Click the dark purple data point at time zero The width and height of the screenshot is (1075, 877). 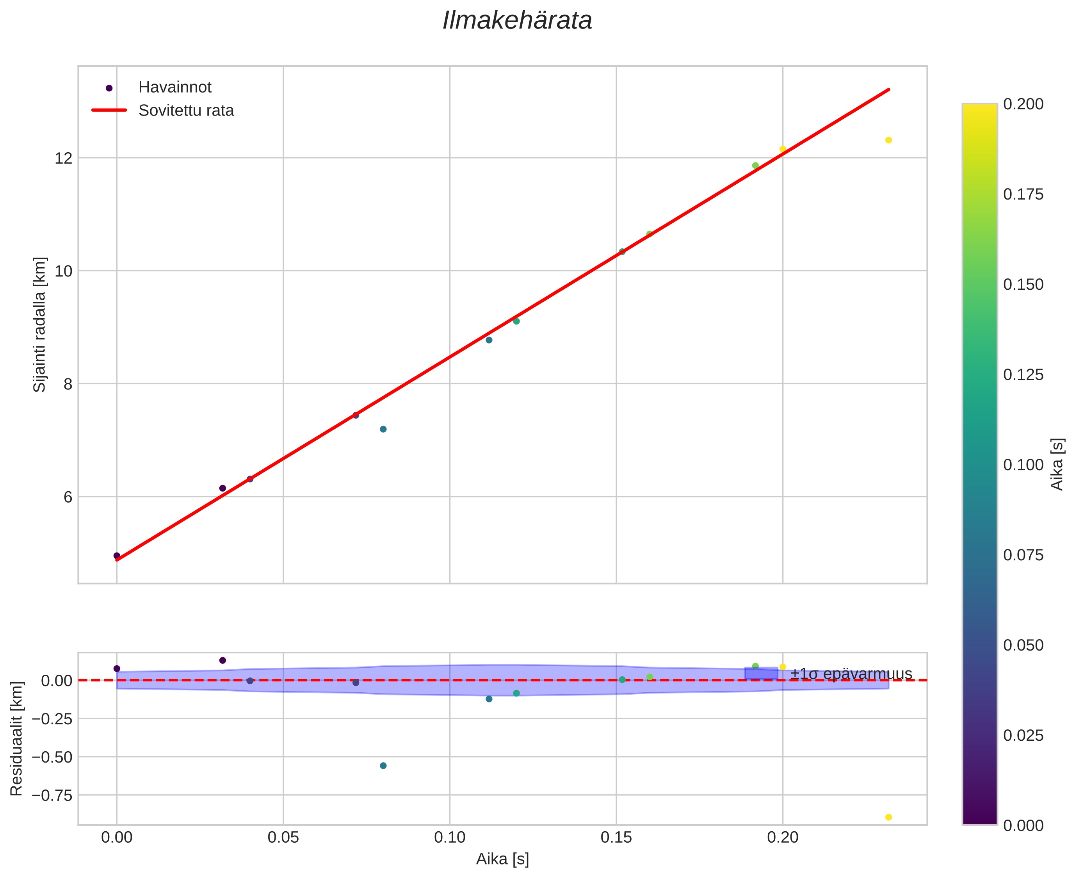tap(117, 556)
